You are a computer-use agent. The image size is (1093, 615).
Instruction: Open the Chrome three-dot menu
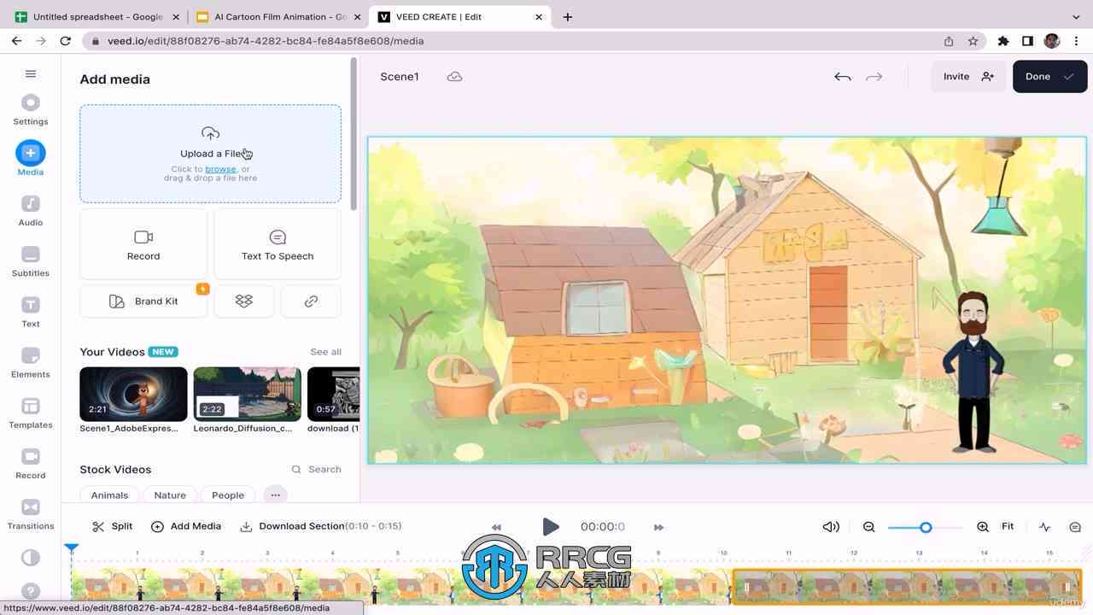tap(1076, 40)
